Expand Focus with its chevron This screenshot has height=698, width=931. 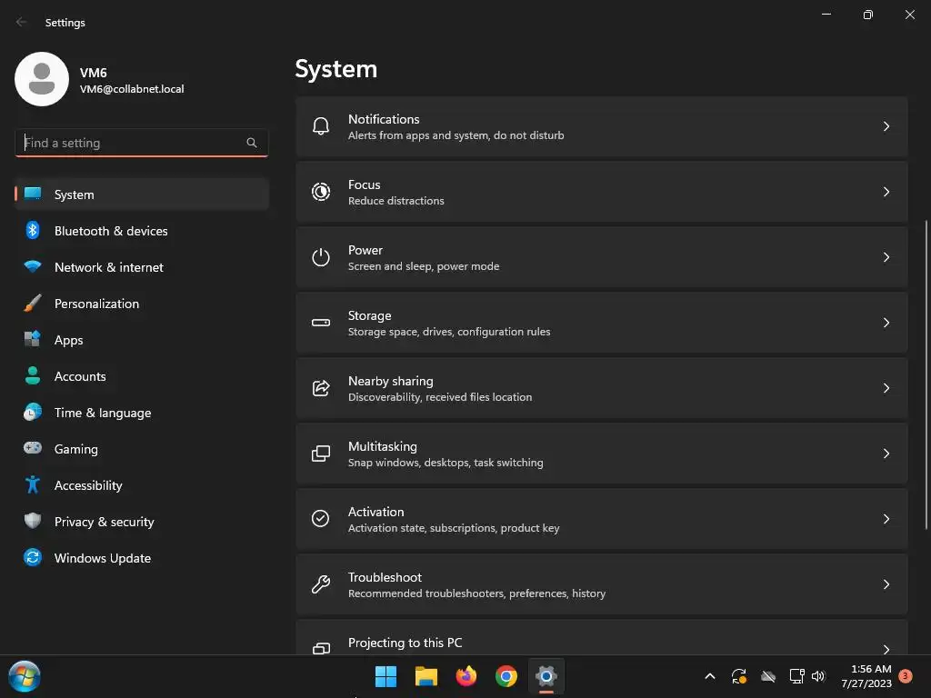point(886,192)
